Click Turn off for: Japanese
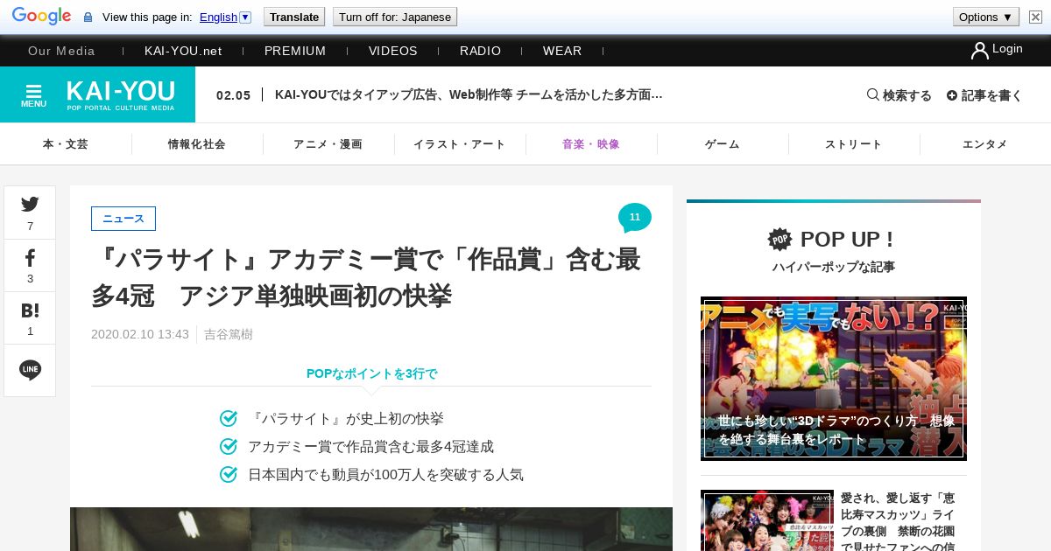The image size is (1051, 551). point(395,17)
